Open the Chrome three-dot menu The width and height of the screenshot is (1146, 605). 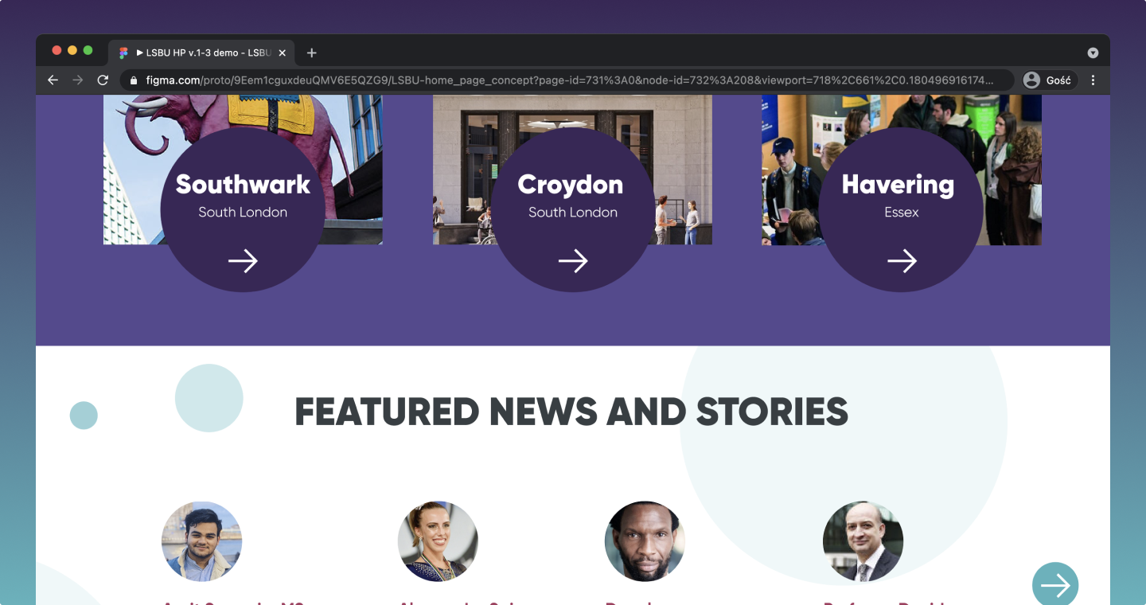1093,80
